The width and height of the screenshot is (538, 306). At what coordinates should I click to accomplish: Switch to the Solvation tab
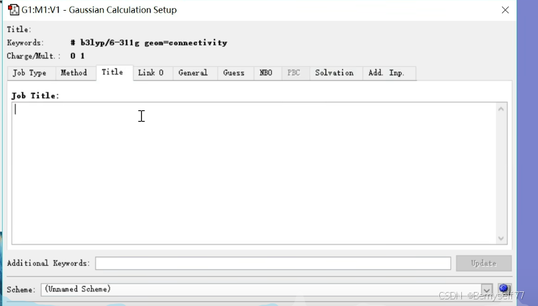pos(335,73)
